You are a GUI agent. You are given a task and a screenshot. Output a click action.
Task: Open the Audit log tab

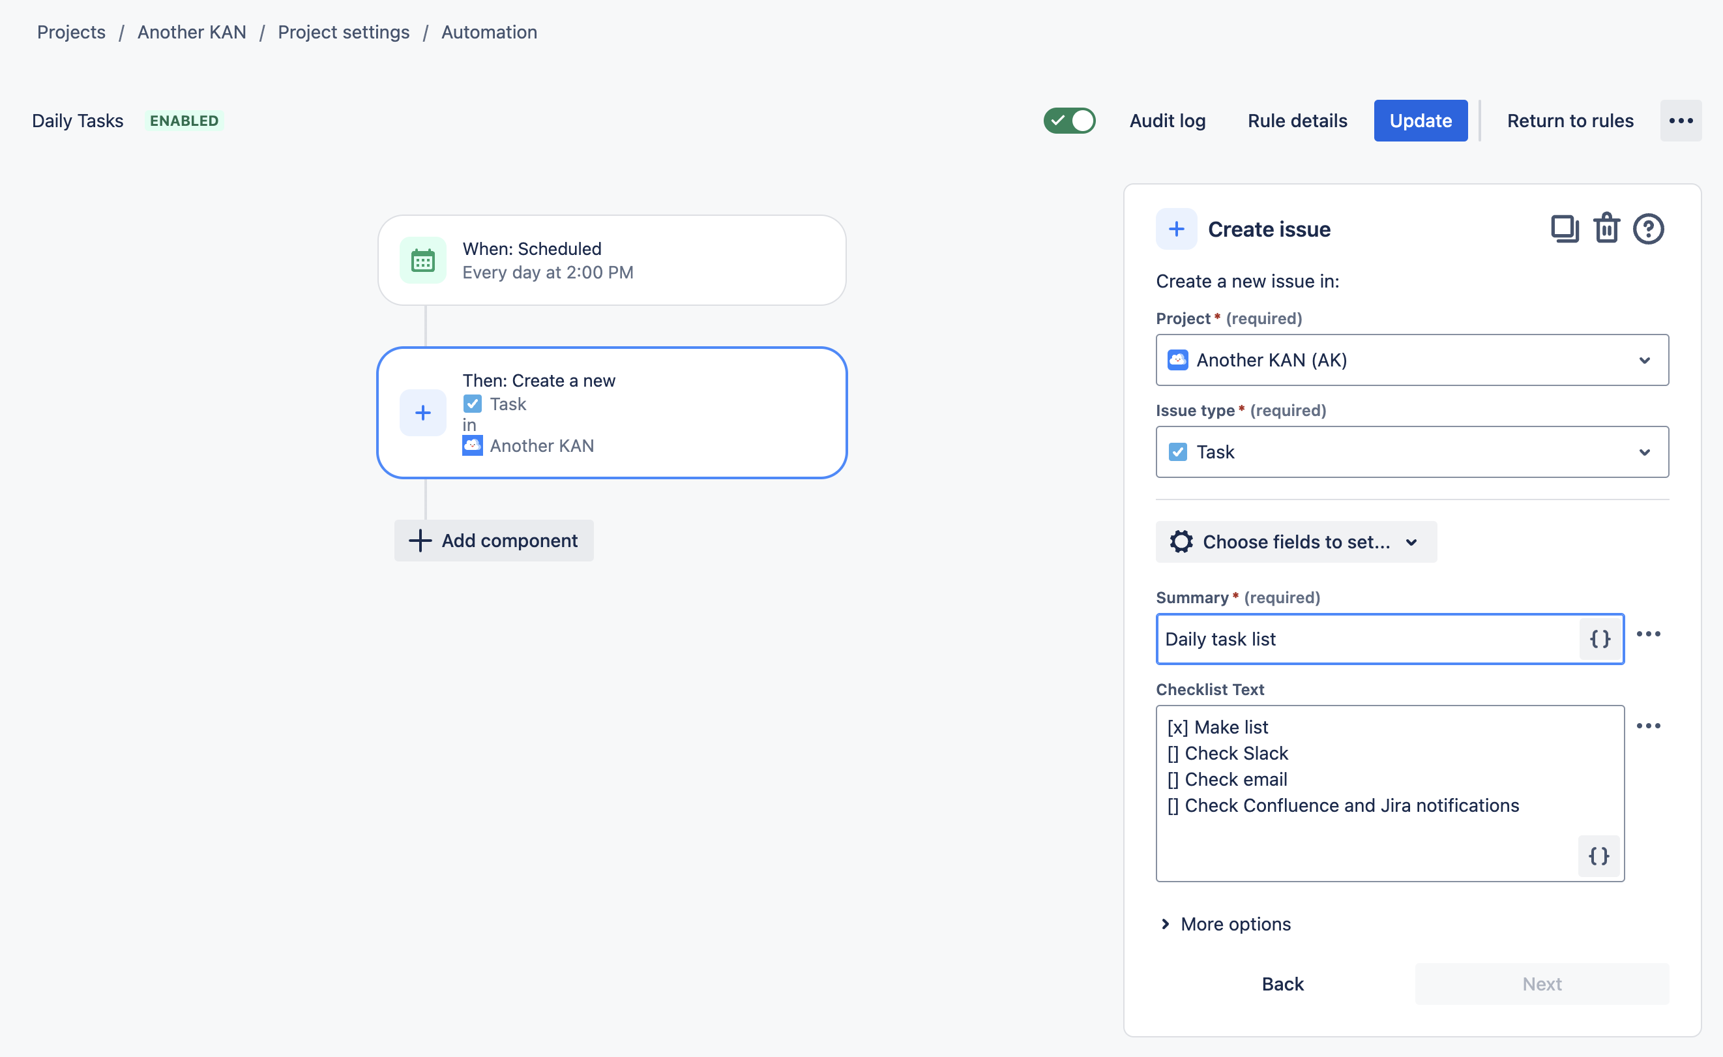tap(1167, 121)
